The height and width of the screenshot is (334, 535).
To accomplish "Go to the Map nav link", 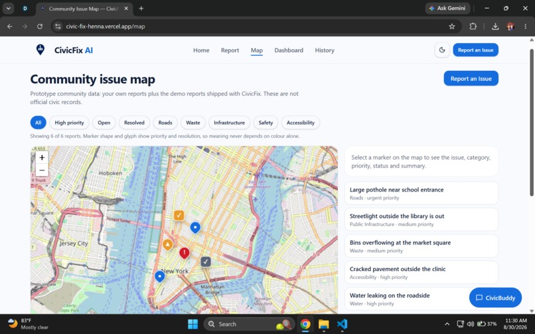I will 257,50.
